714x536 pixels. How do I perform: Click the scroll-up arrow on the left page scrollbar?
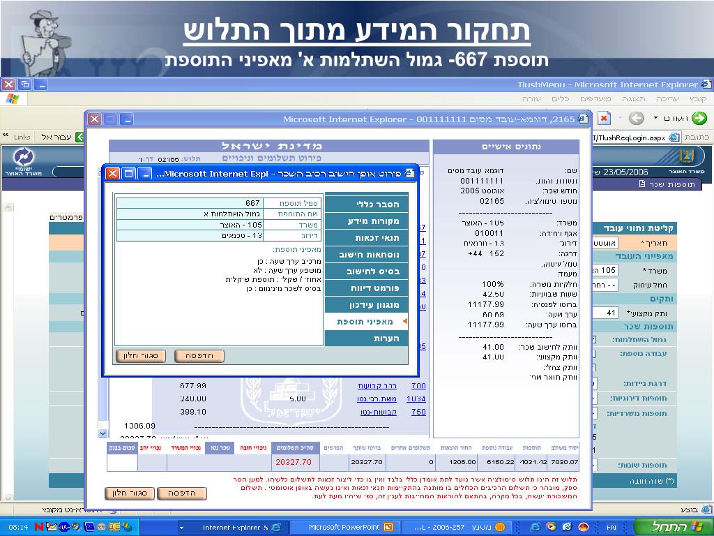pos(8,207)
